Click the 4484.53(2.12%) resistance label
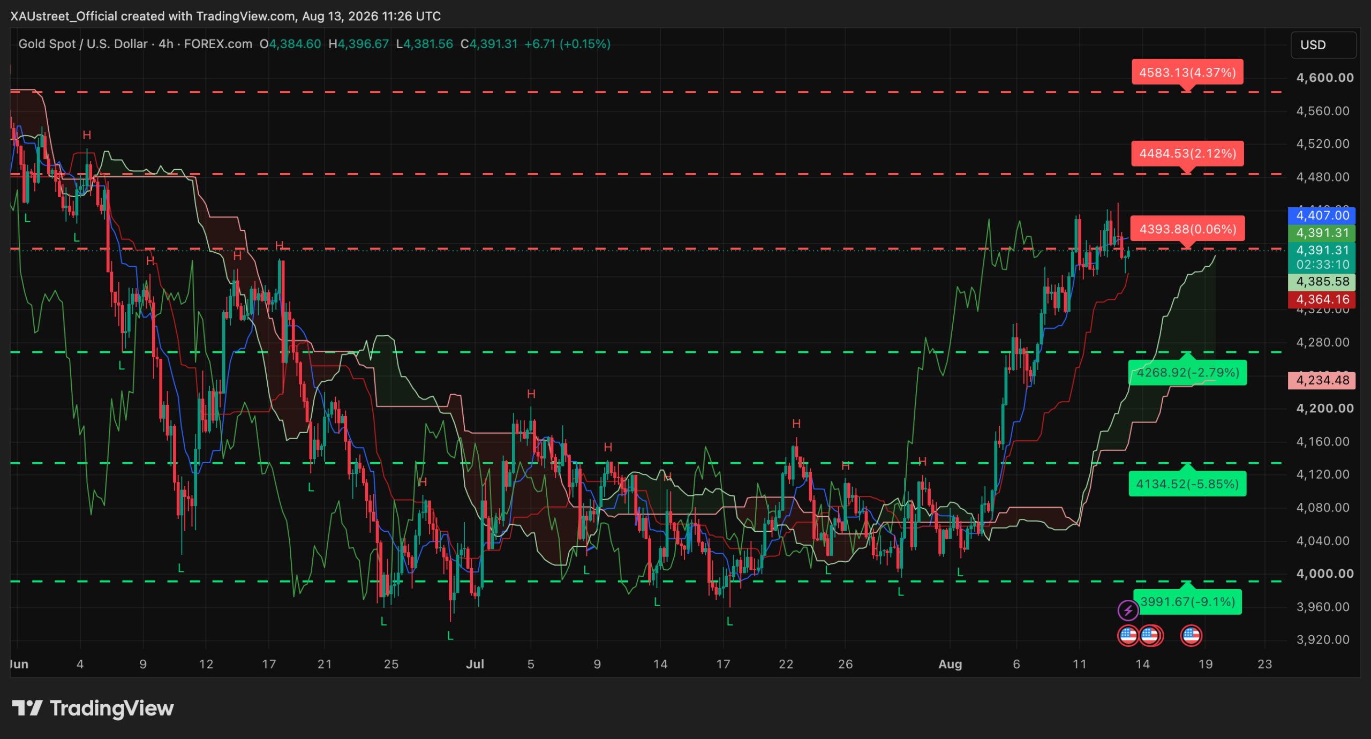This screenshot has width=1371, height=739. [x=1187, y=154]
